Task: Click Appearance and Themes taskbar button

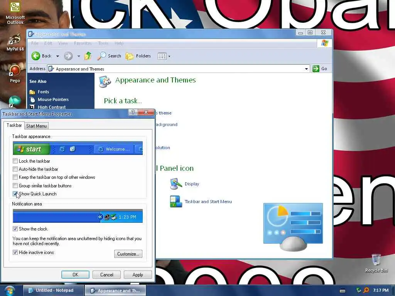Action: click(x=115, y=291)
